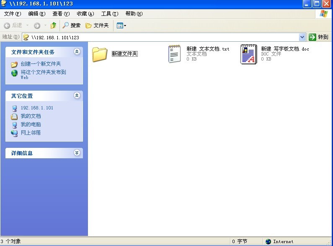
Task: Open 192.168.1.101 location link
Action: tap(37, 108)
